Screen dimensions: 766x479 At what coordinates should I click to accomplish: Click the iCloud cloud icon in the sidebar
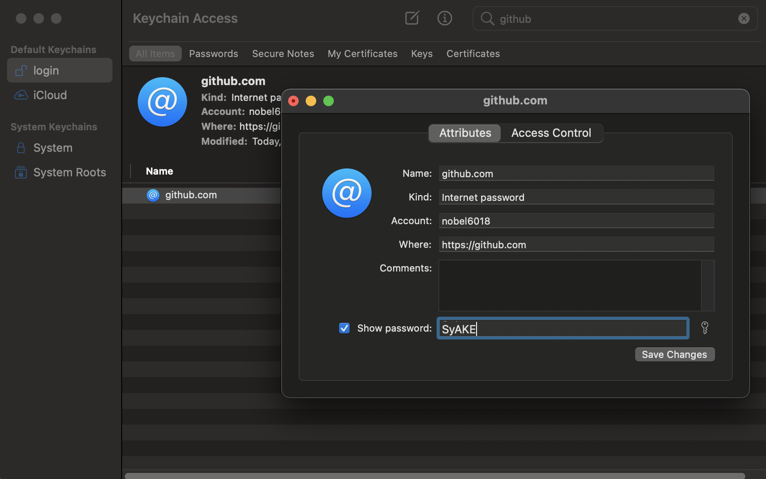21,95
